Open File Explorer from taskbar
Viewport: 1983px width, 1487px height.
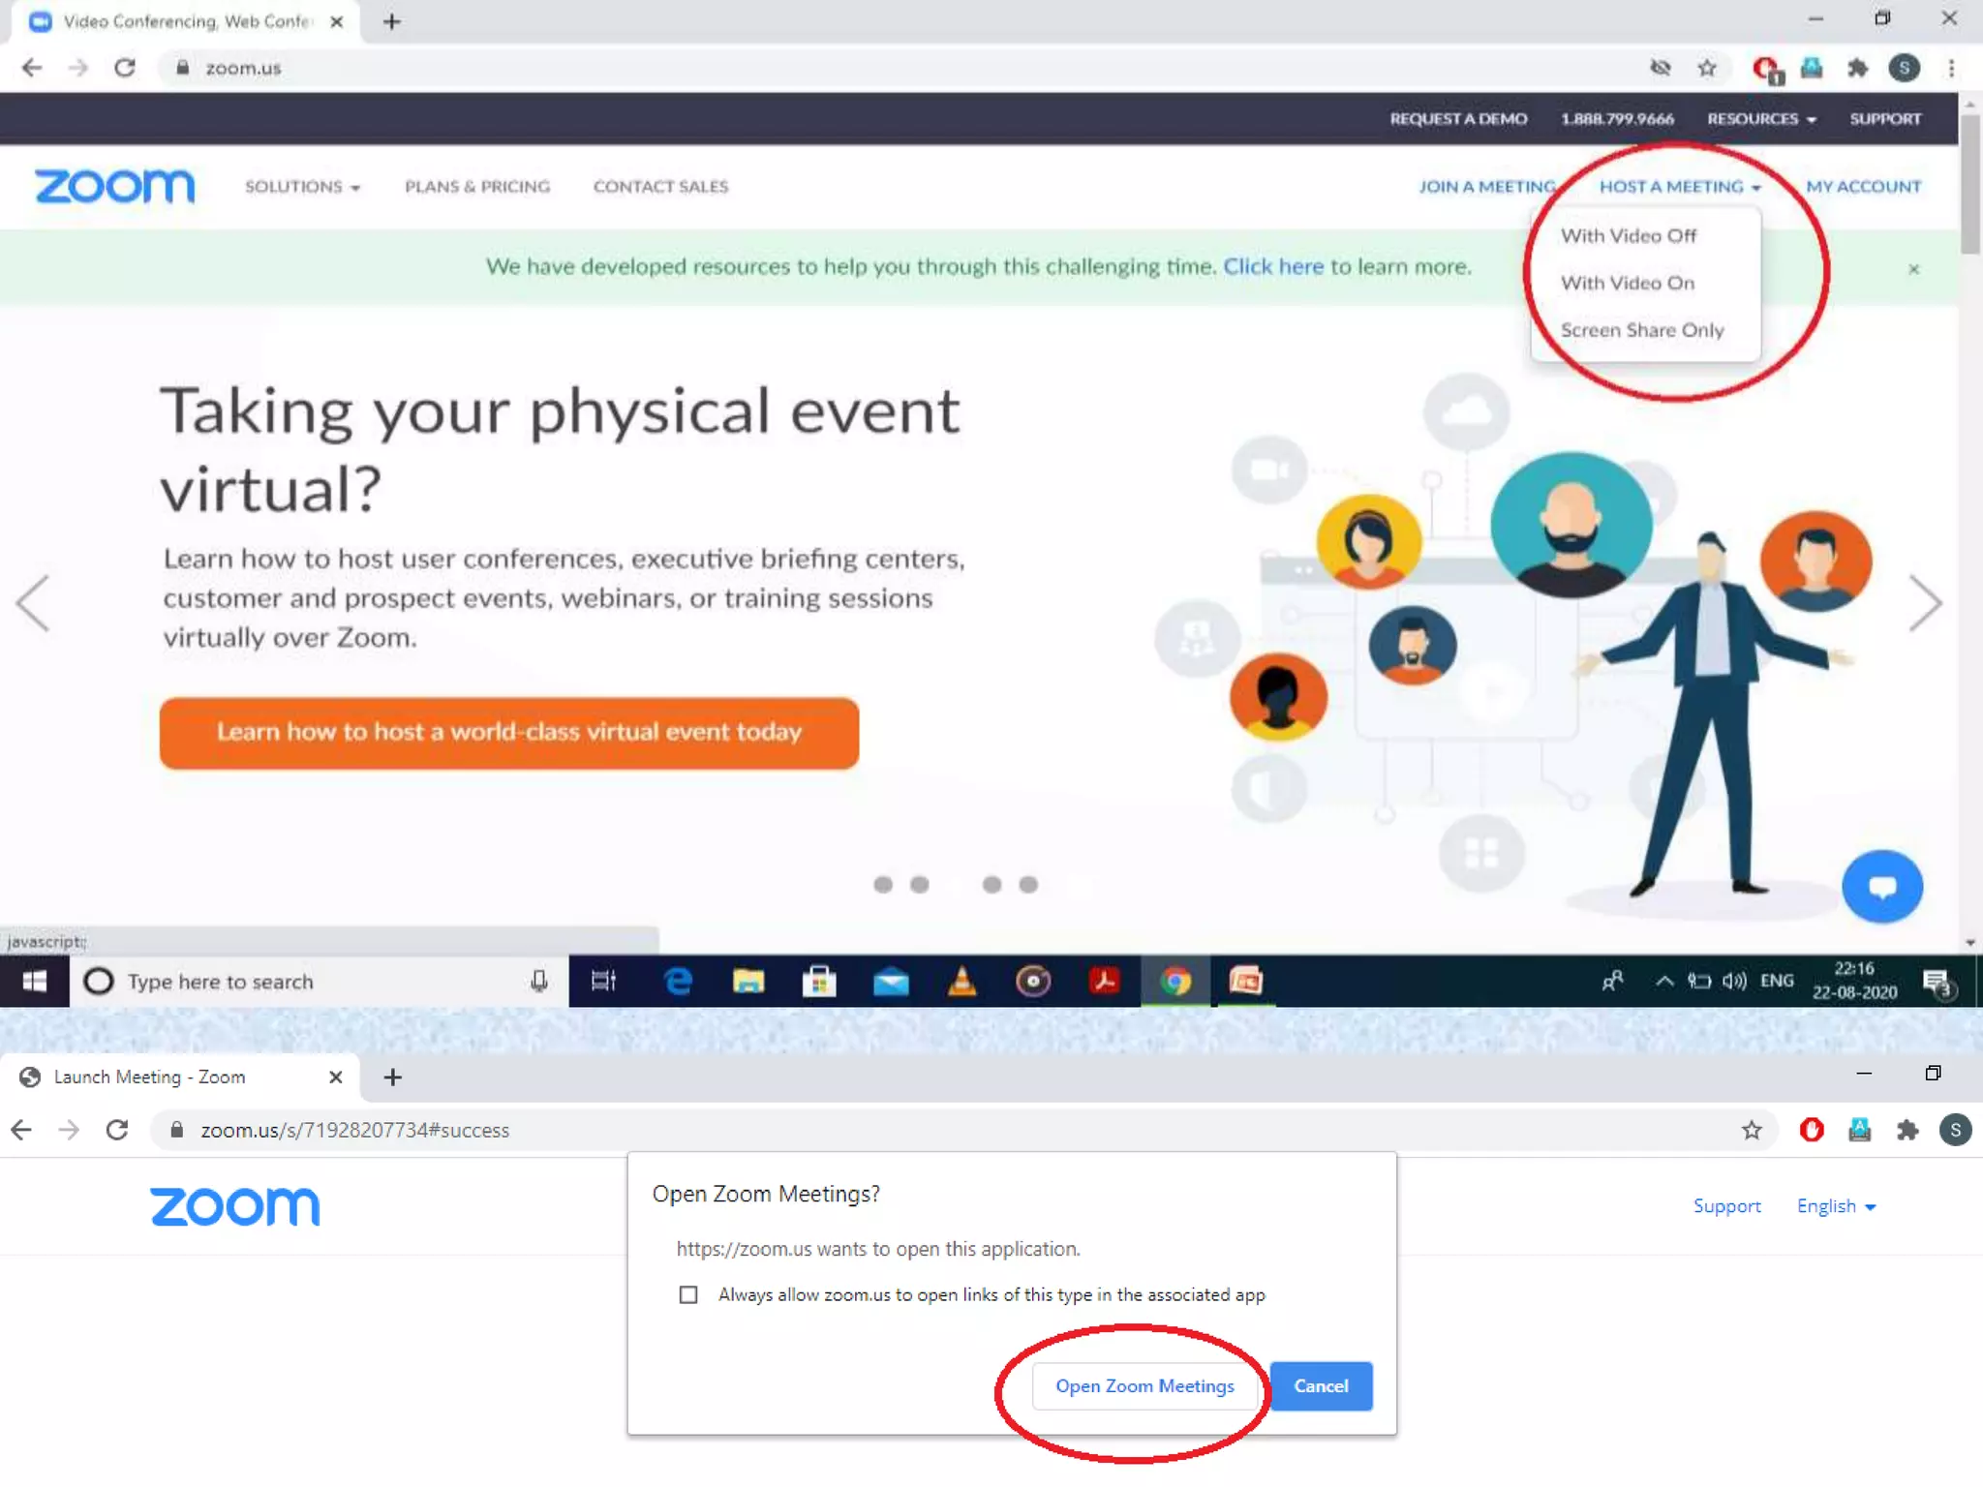pos(747,982)
